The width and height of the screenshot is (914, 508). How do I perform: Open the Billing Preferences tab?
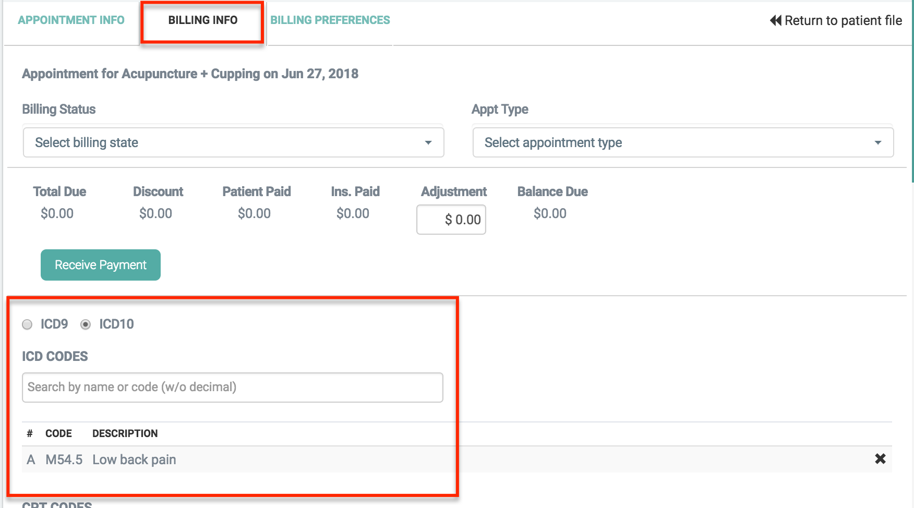pos(330,20)
